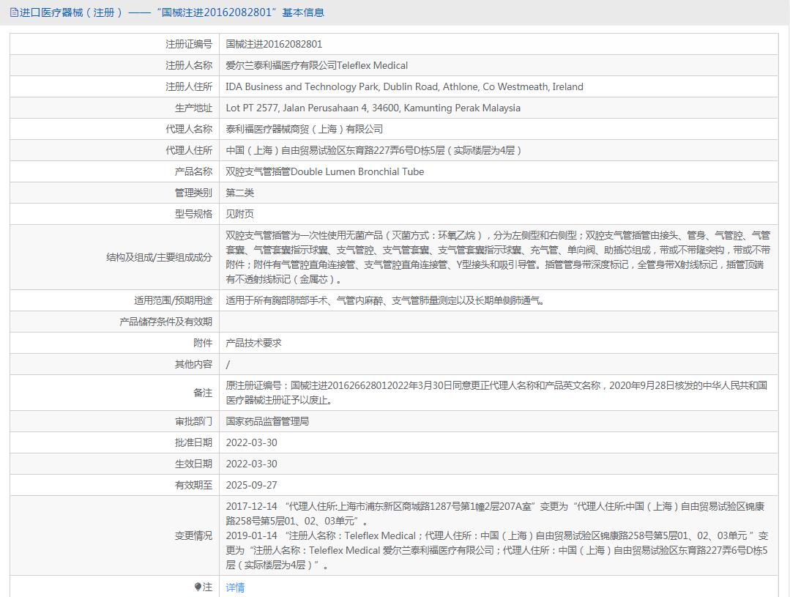The image size is (790, 597).
Task: Select intended use text 适用于所有胸部肺部手术
Action: click(x=385, y=300)
